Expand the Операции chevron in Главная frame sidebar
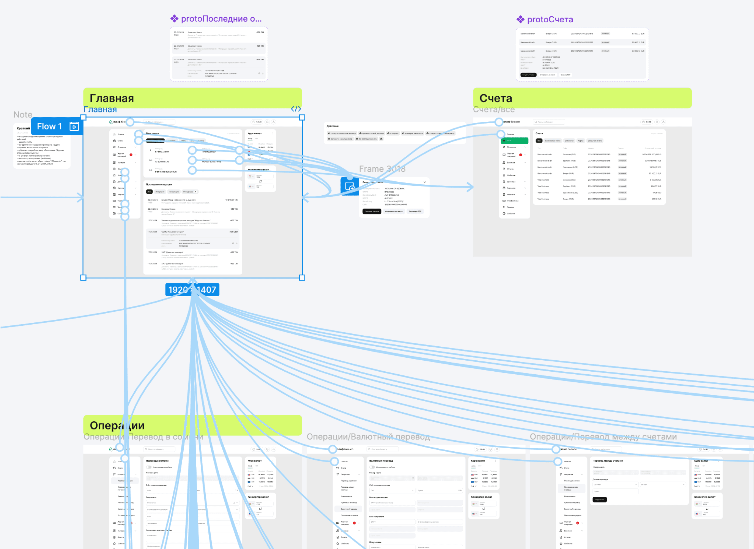The height and width of the screenshot is (549, 754). [136, 147]
